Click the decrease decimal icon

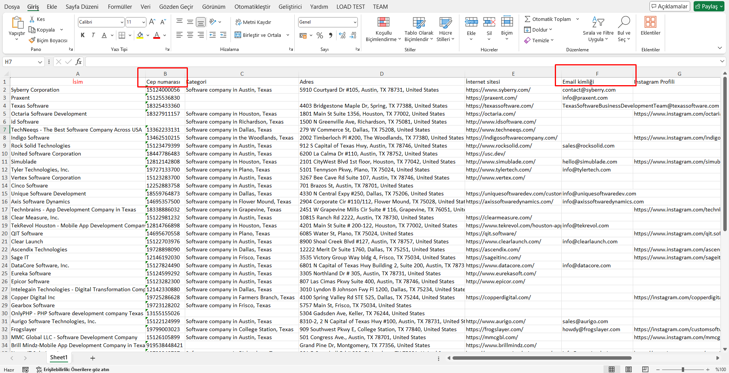353,35
